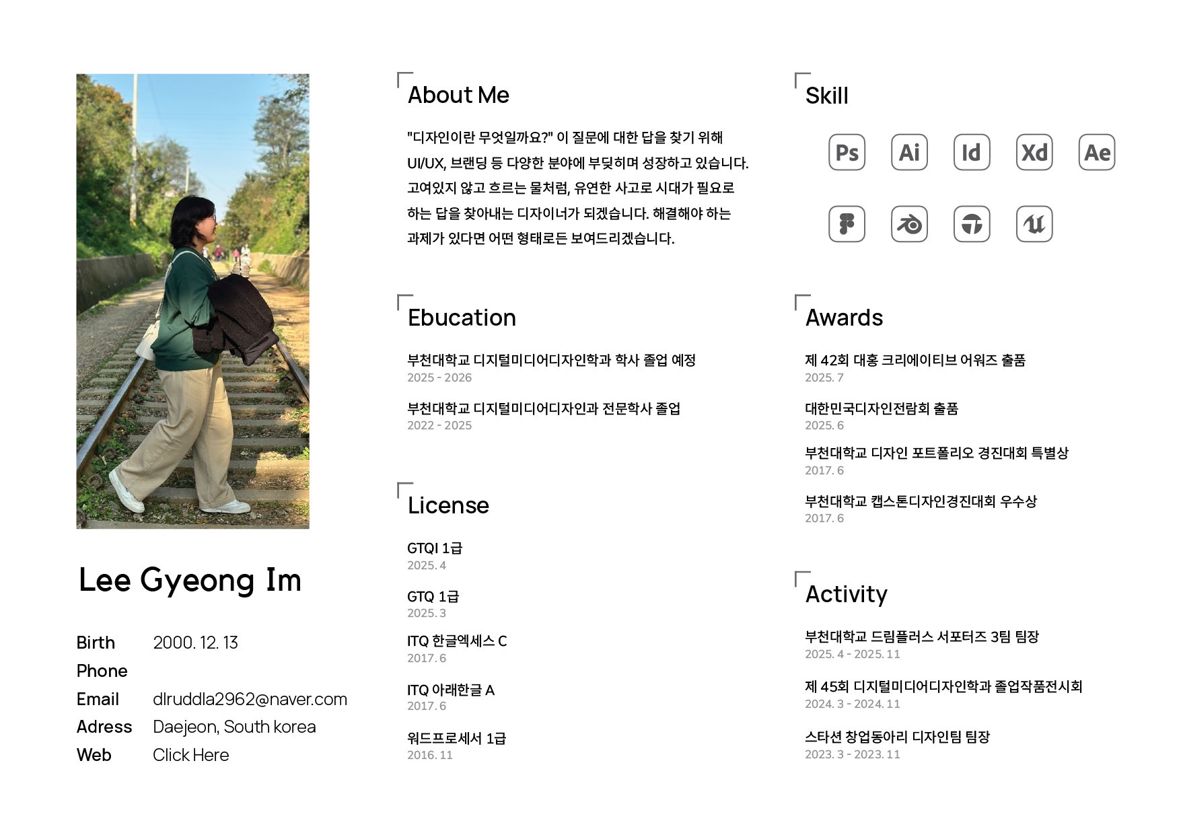Click the 'Activity' section heading
This screenshot has height=835, width=1181.
point(846,594)
